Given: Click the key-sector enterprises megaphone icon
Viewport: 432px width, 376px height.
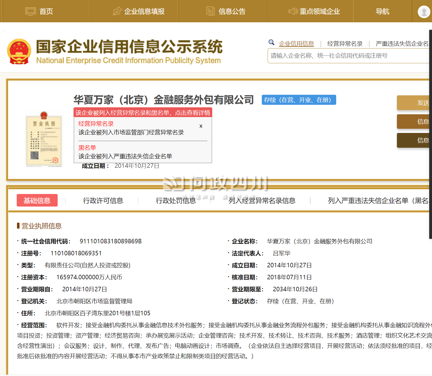Looking at the screenshot, I should point(293,11).
